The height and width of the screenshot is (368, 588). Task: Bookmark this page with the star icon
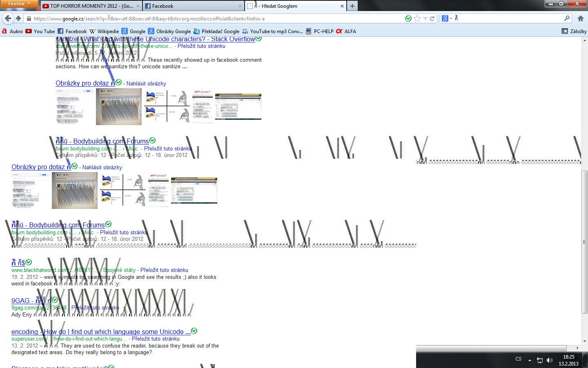[417, 18]
